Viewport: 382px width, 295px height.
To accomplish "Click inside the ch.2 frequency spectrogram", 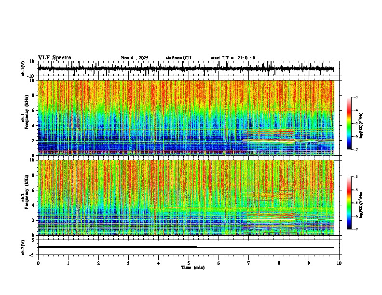I will tap(186, 198).
